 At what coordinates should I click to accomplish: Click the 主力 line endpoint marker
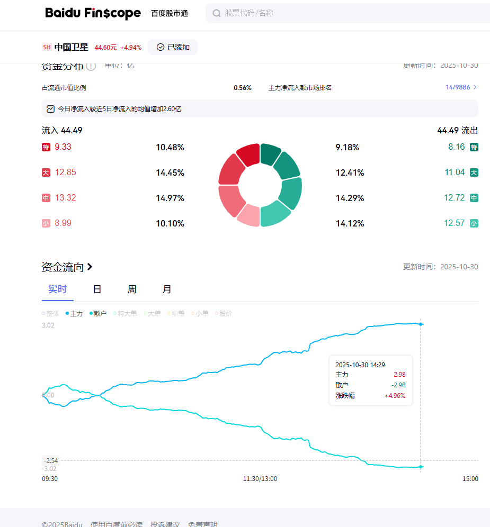click(421, 324)
